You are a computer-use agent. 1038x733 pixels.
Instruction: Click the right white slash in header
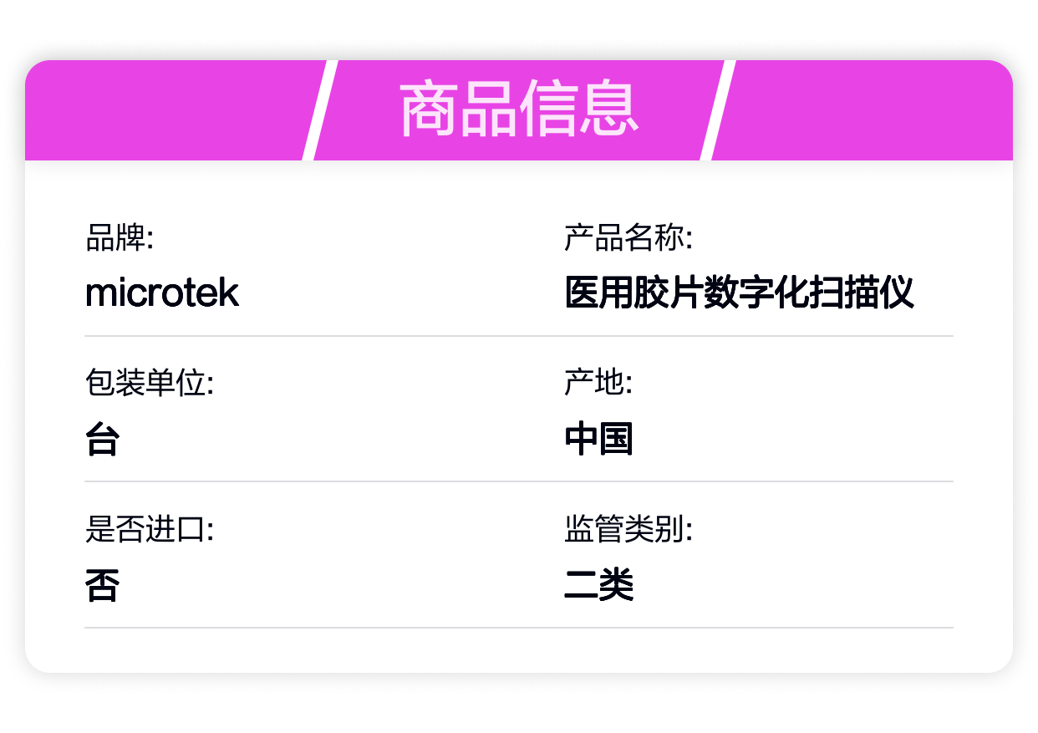tap(718, 110)
